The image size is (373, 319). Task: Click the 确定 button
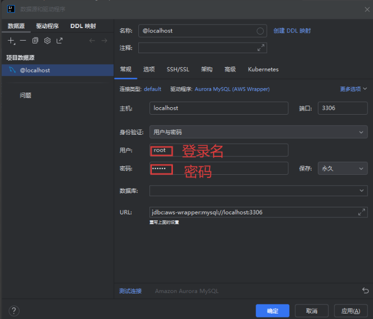click(x=272, y=310)
